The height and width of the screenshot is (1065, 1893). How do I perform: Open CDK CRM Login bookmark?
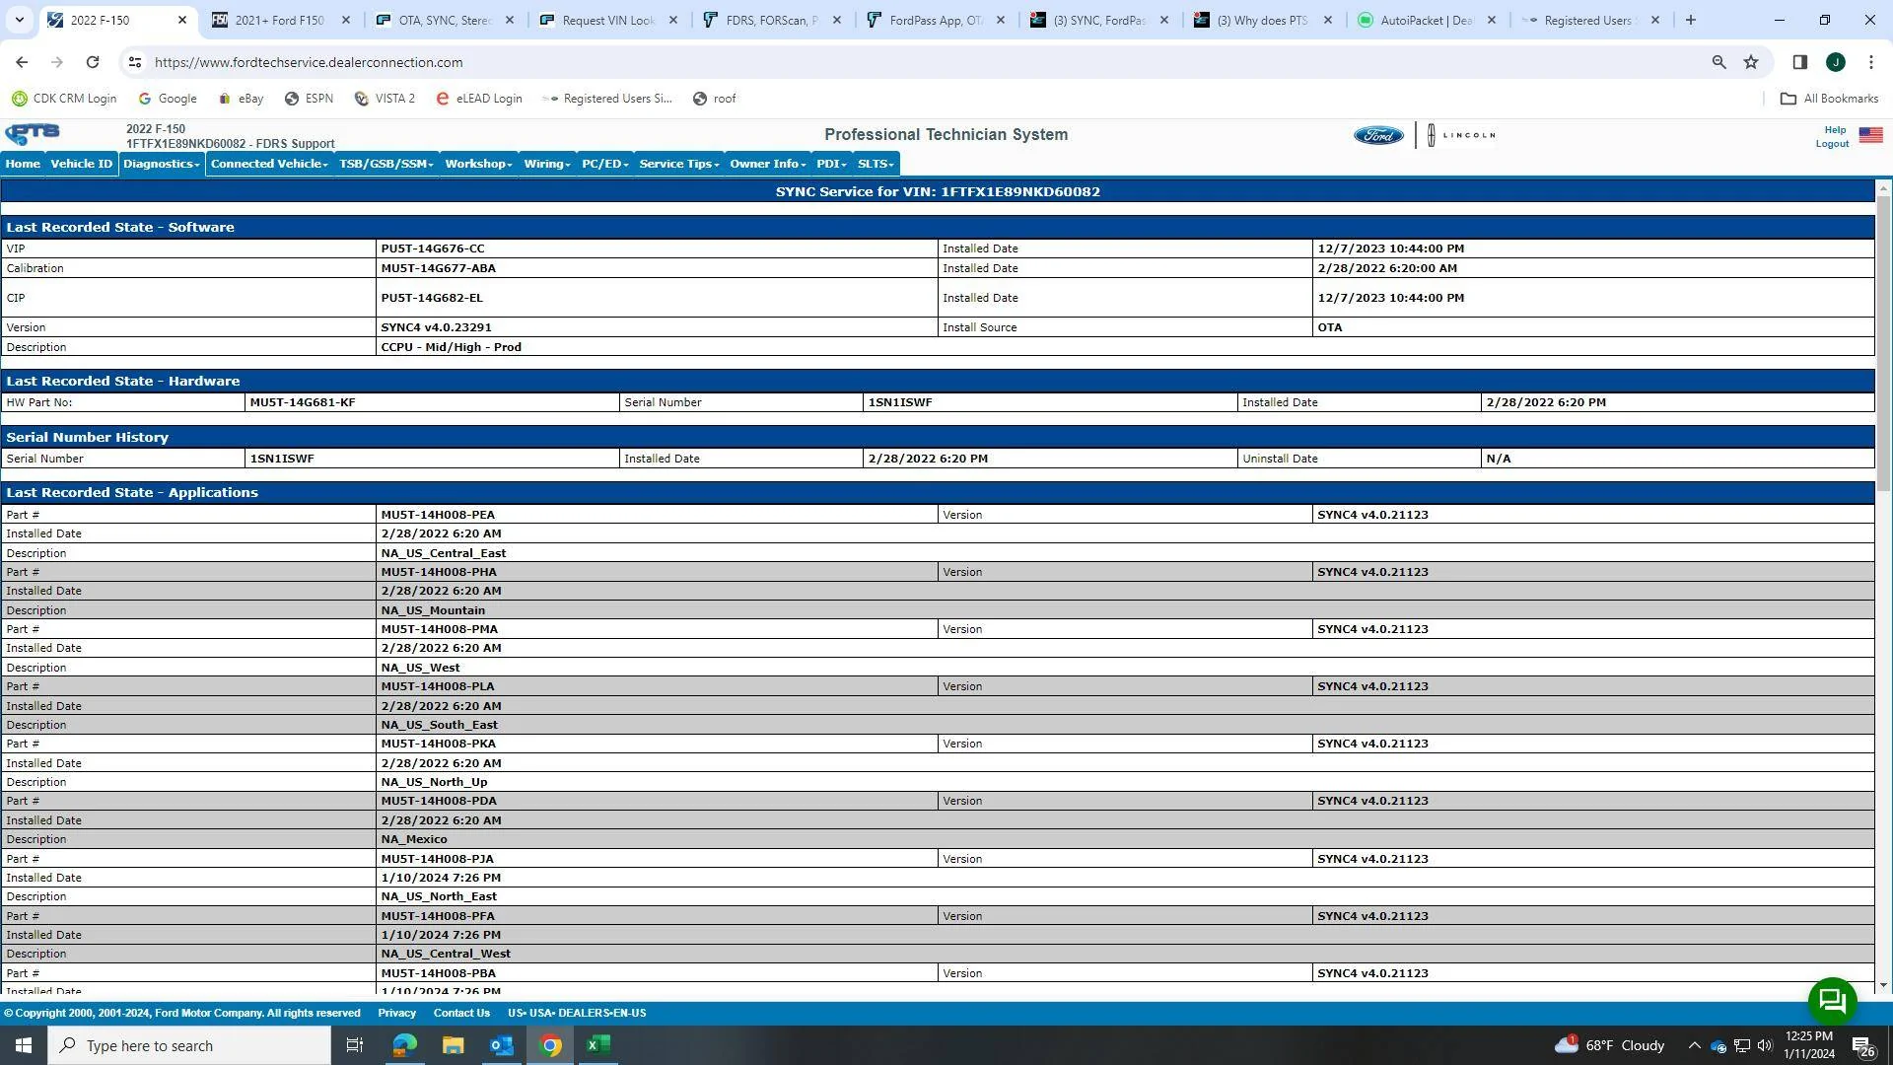pos(64,99)
